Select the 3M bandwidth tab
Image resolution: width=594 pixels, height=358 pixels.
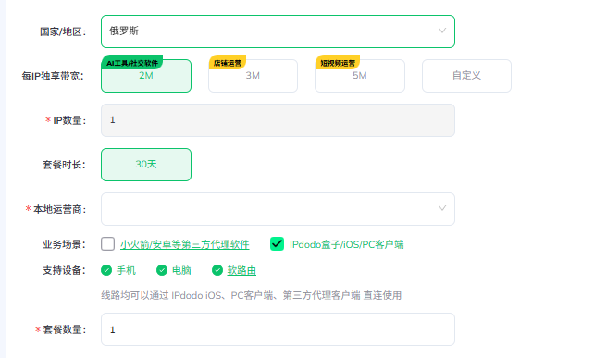pos(254,75)
